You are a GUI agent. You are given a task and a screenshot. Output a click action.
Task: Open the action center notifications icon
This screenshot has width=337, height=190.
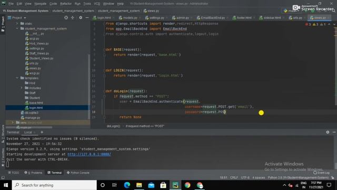click(329, 185)
